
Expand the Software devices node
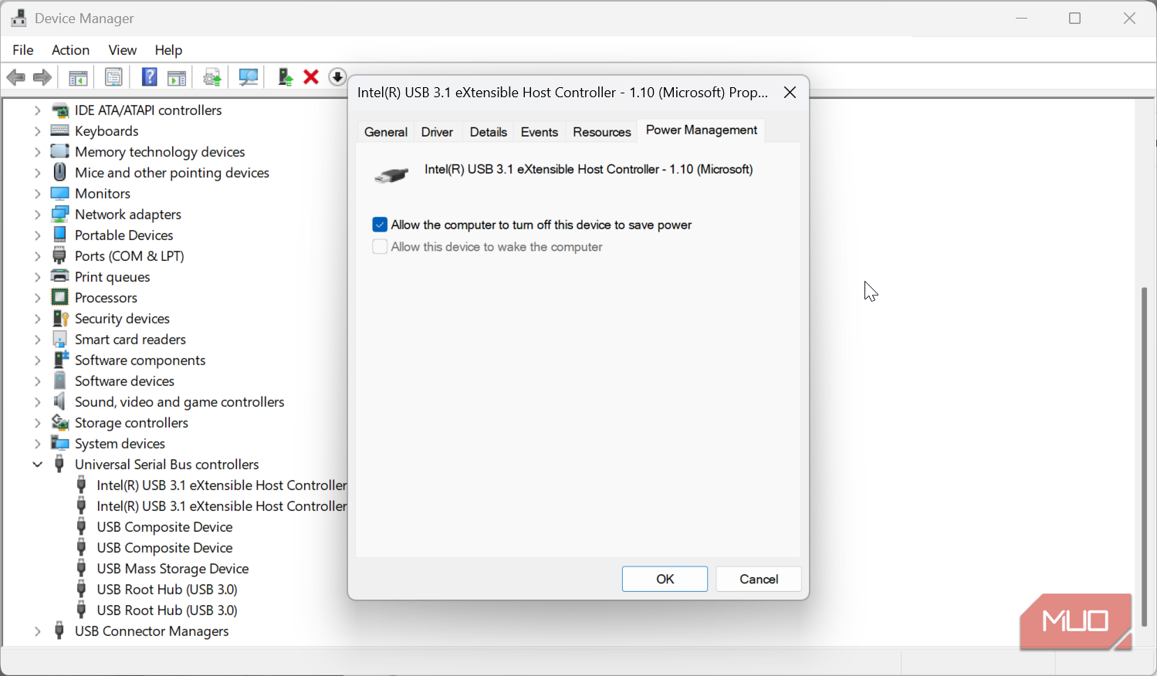[37, 381]
